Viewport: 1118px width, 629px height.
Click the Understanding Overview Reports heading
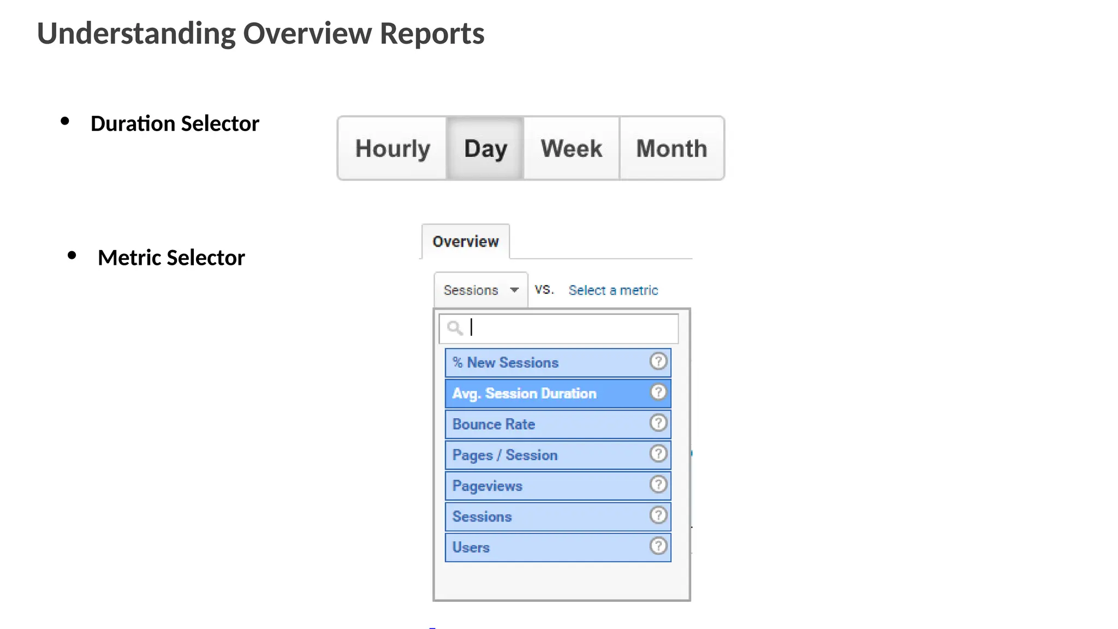click(260, 34)
